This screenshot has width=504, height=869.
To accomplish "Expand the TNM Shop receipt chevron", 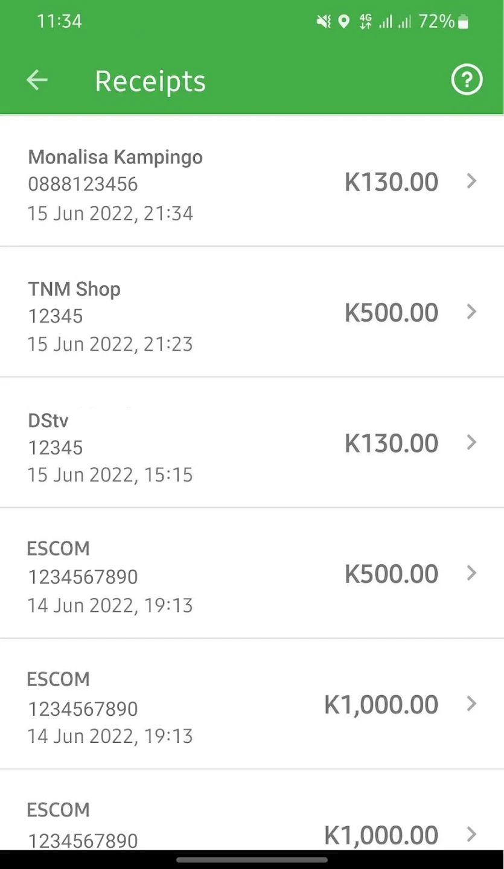I will (x=472, y=312).
